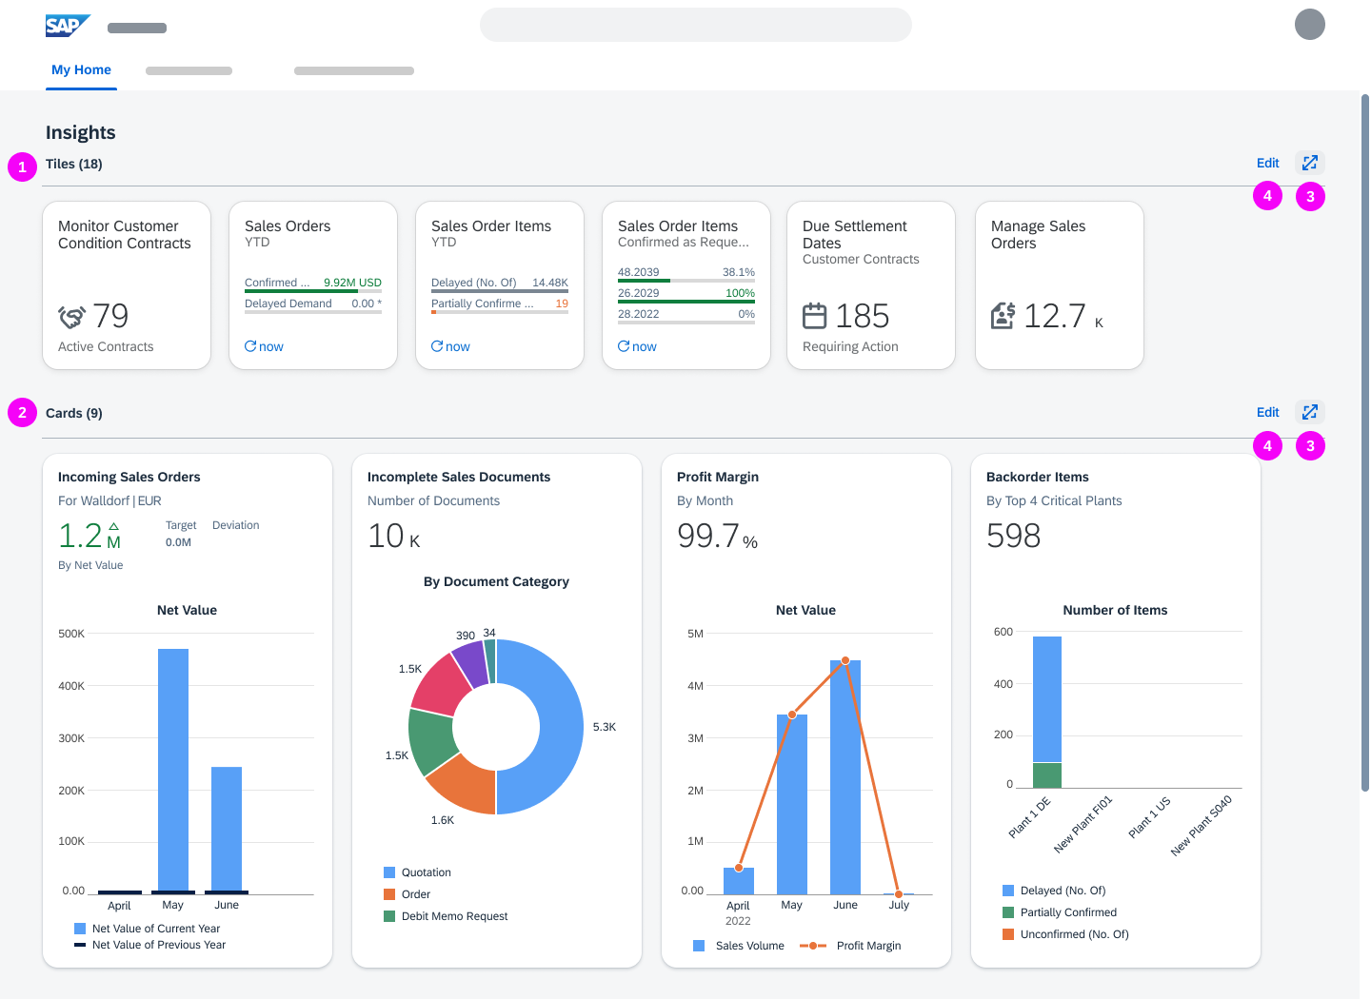Click Edit for the Tiles section
Screen dimensions: 1371x999
tap(1267, 163)
